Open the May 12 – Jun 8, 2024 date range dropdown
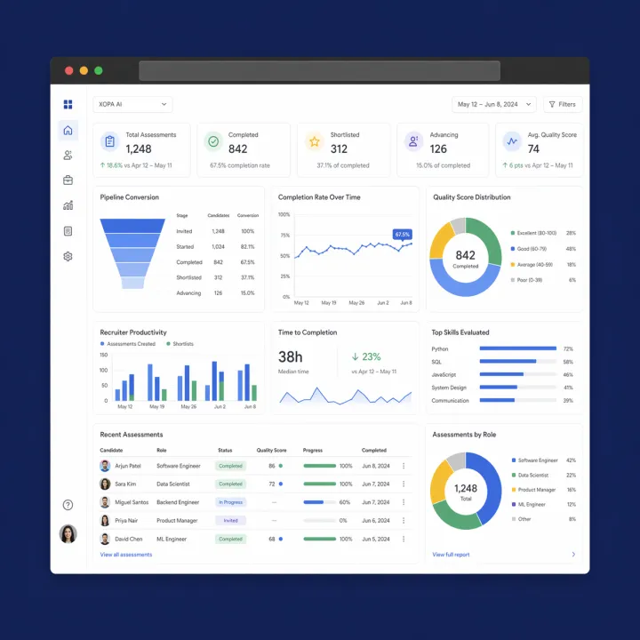640x640 pixels. [494, 105]
